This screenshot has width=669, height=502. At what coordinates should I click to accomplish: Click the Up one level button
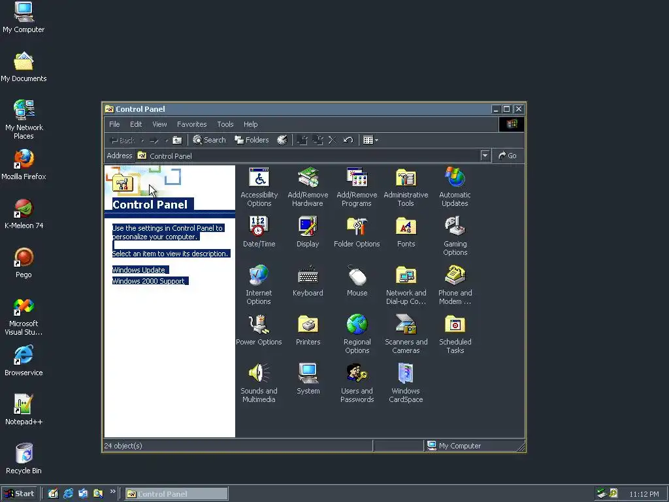tap(178, 140)
